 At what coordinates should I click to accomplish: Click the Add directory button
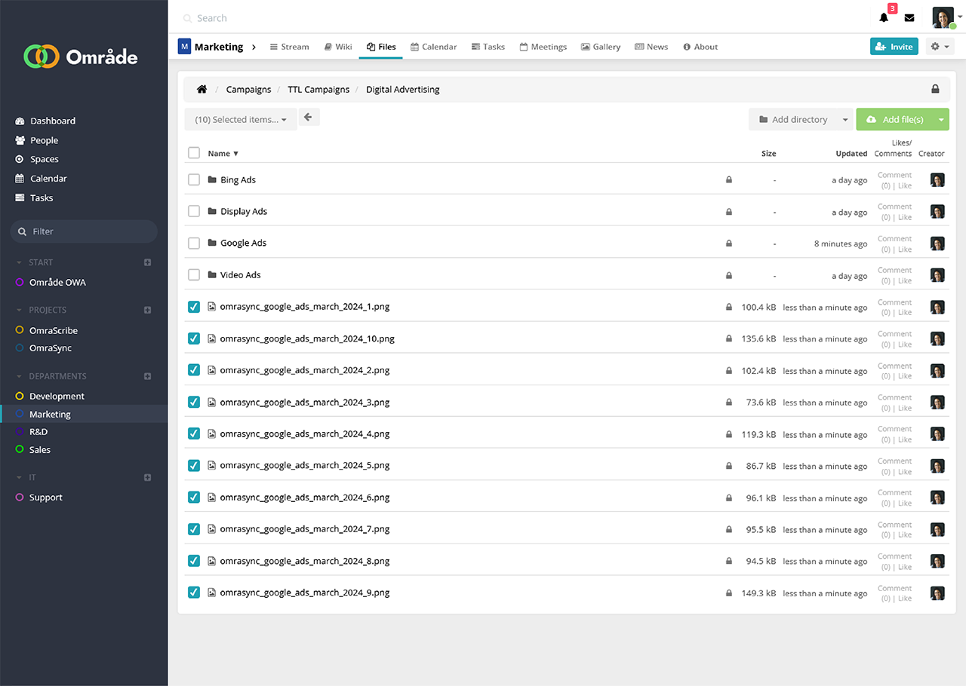click(x=792, y=119)
